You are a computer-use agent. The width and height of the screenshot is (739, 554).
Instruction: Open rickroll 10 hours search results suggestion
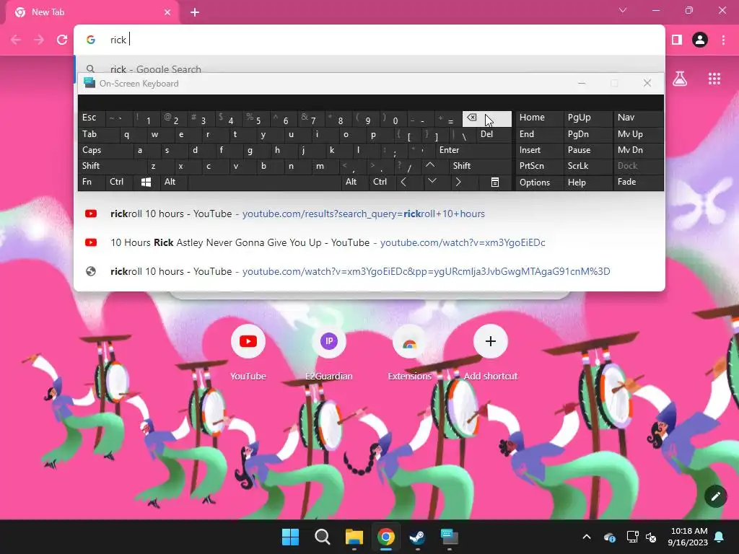(x=369, y=214)
